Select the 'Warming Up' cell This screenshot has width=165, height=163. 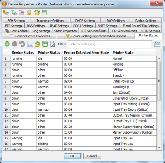point(134,87)
